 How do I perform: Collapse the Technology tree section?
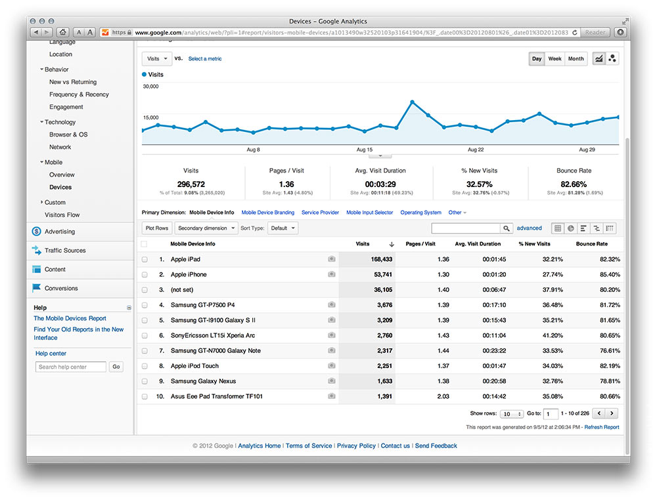click(41, 122)
